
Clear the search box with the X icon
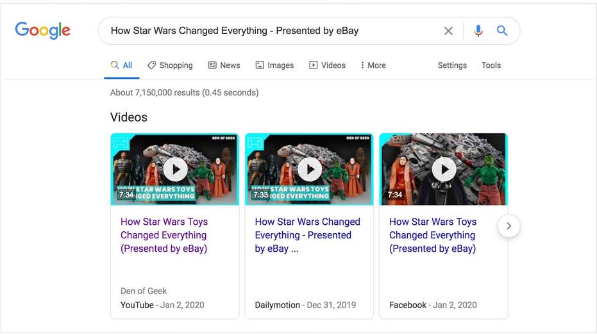(448, 31)
